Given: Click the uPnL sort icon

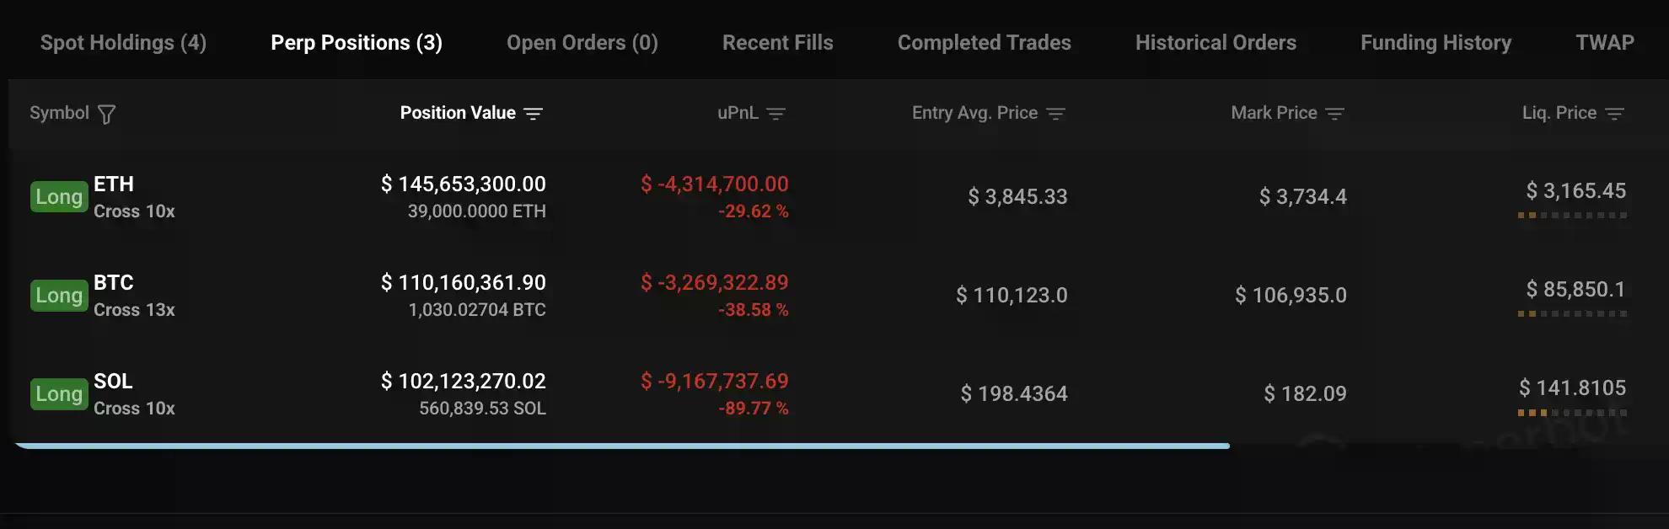Looking at the screenshot, I should [776, 114].
